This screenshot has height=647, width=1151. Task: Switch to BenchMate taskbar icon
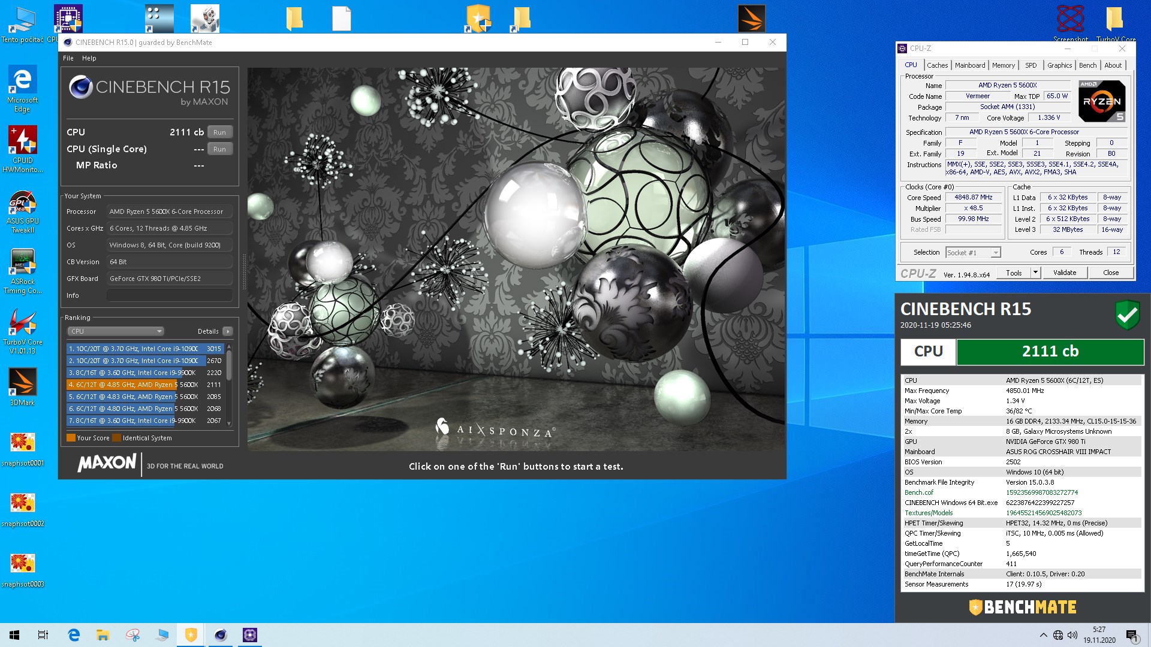(191, 635)
